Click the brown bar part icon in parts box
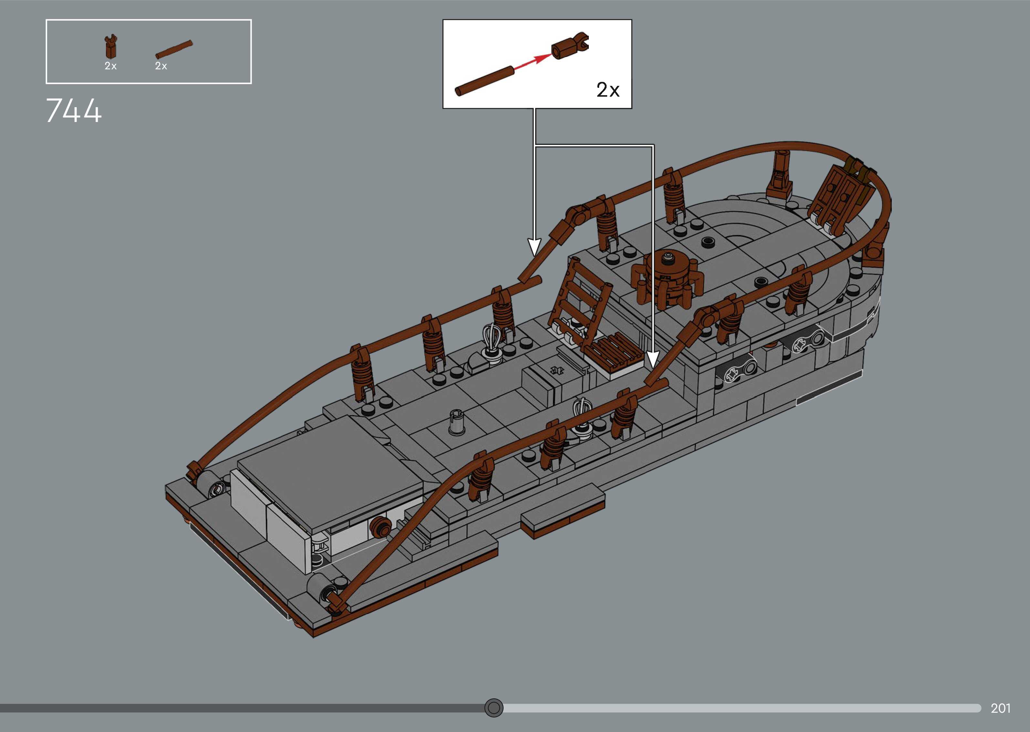The height and width of the screenshot is (732, 1030). [174, 50]
